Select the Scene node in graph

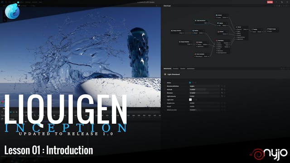click(x=242, y=33)
